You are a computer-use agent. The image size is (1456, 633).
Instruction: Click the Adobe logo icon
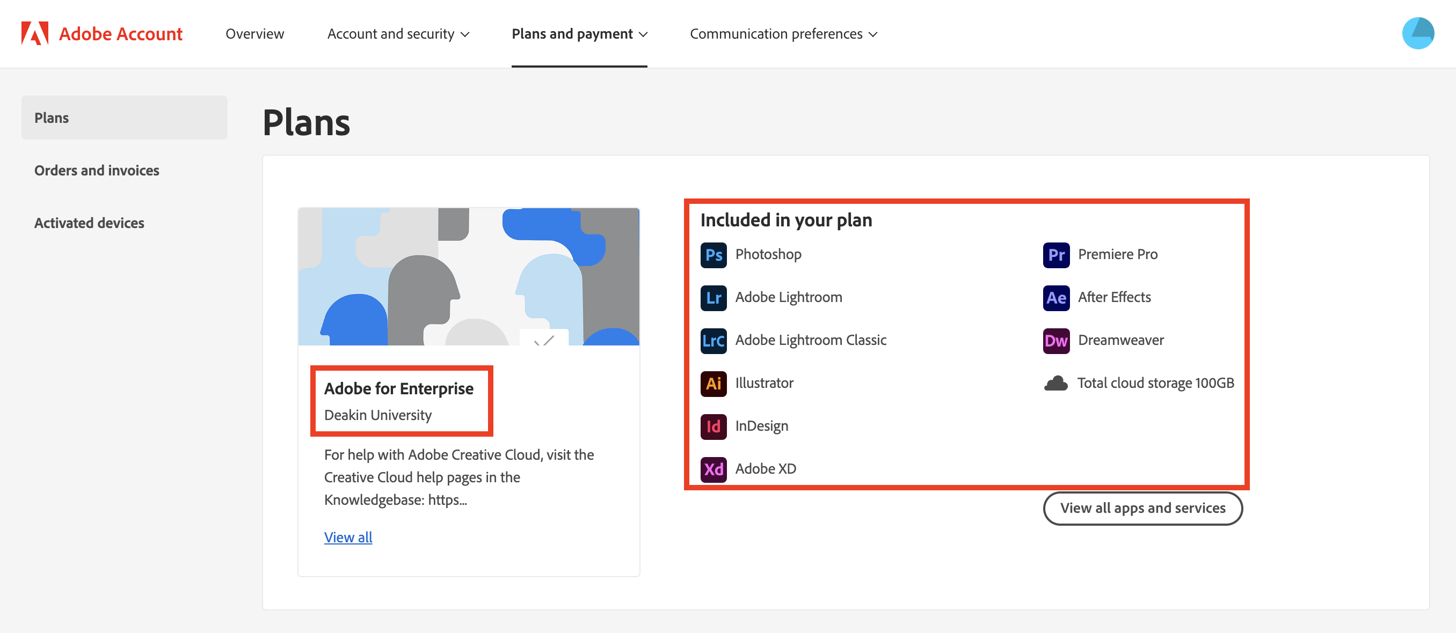tap(35, 33)
